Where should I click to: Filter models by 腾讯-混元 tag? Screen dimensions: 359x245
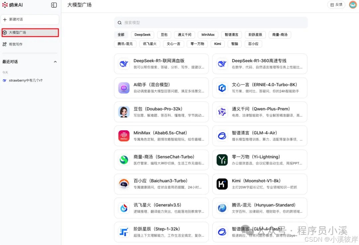tap(125, 44)
